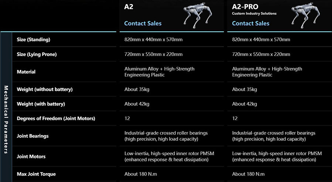Screen dimensions: 332x182
Task: Click the Max Joint Torque row label
Action: click(36, 174)
